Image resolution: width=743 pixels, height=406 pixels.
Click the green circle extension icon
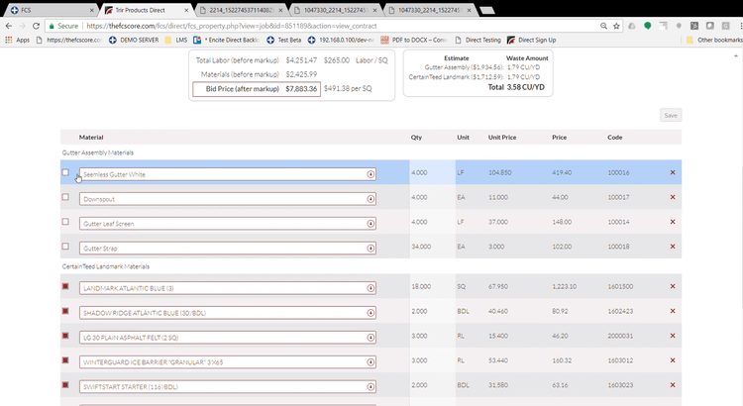(647, 26)
